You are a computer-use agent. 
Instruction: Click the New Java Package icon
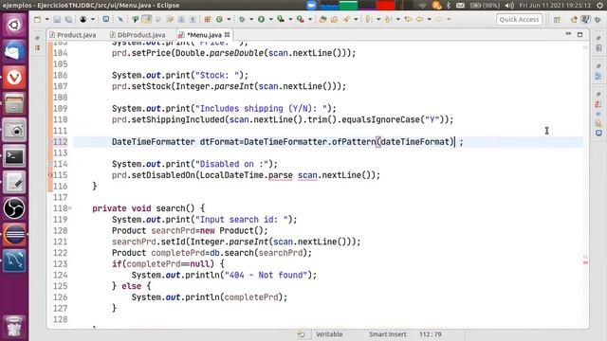pos(208,19)
